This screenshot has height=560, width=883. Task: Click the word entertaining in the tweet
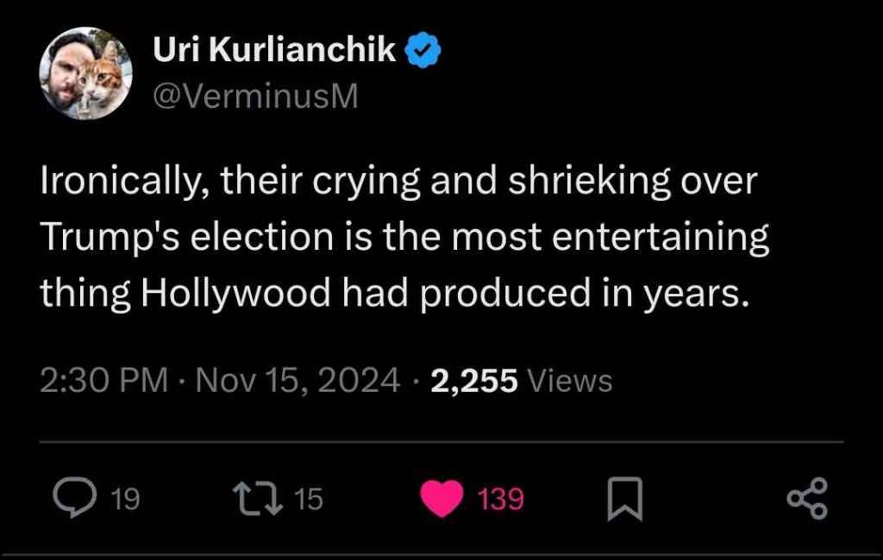(x=661, y=239)
